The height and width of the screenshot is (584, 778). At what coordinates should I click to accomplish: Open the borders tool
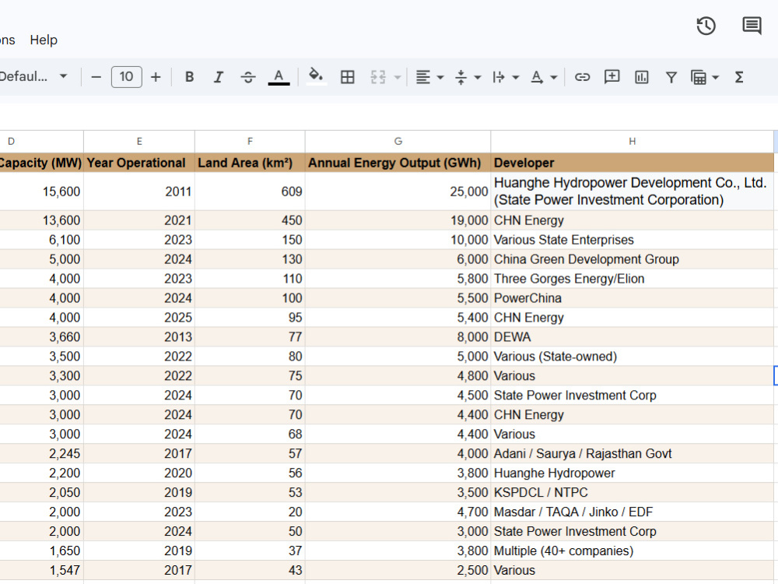pos(347,77)
